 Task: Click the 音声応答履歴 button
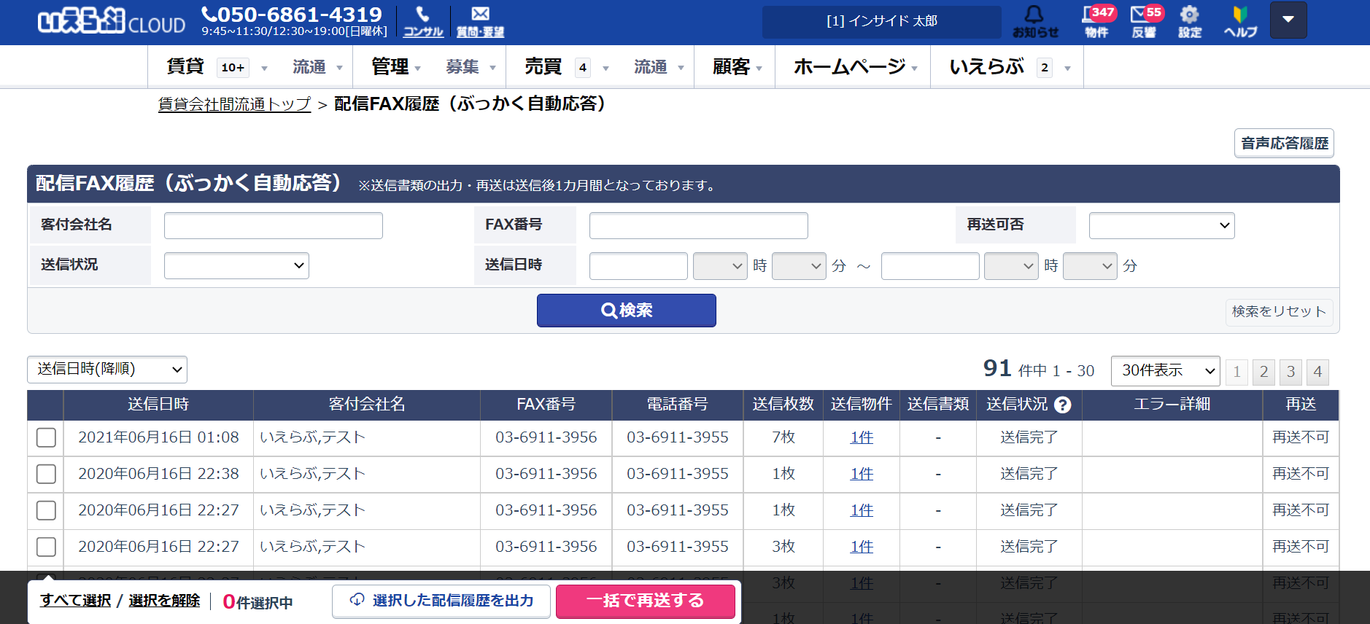pos(1284,143)
